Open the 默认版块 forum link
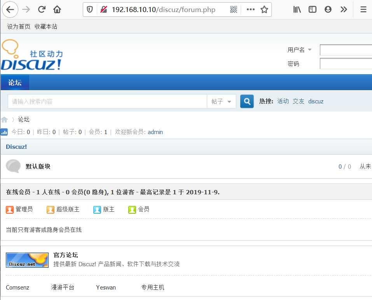The width and height of the screenshot is (372, 300). [38, 166]
